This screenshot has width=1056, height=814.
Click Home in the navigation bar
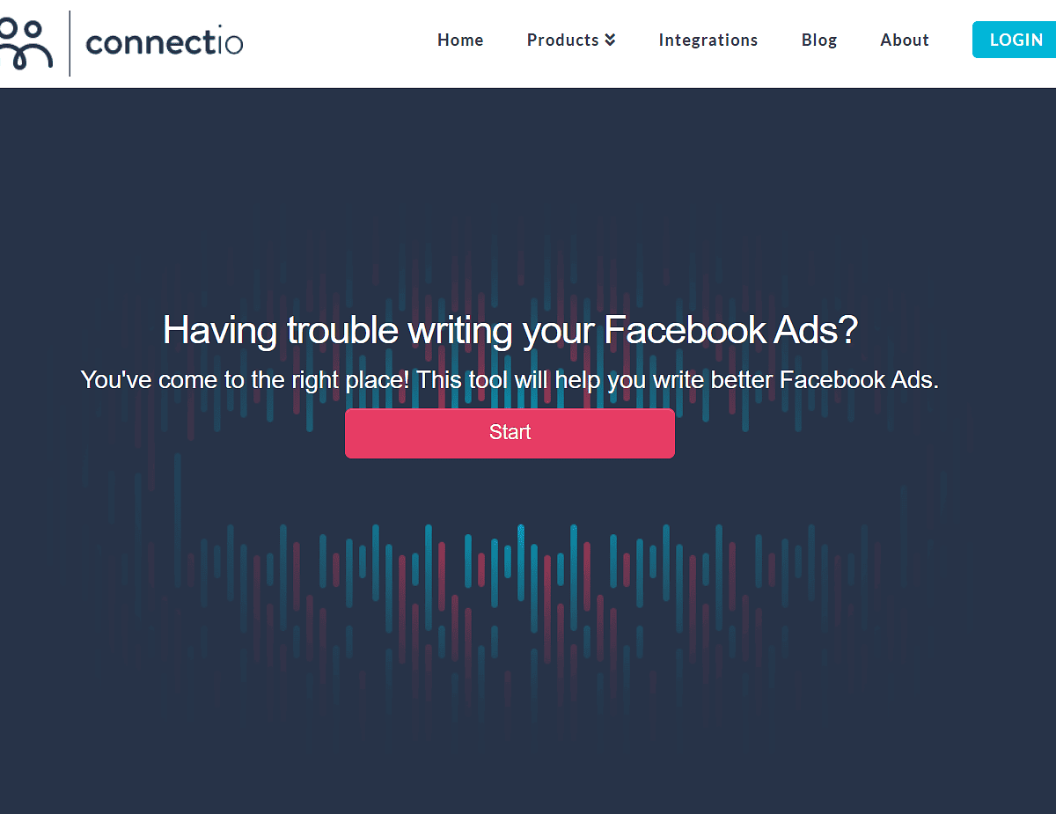[459, 40]
